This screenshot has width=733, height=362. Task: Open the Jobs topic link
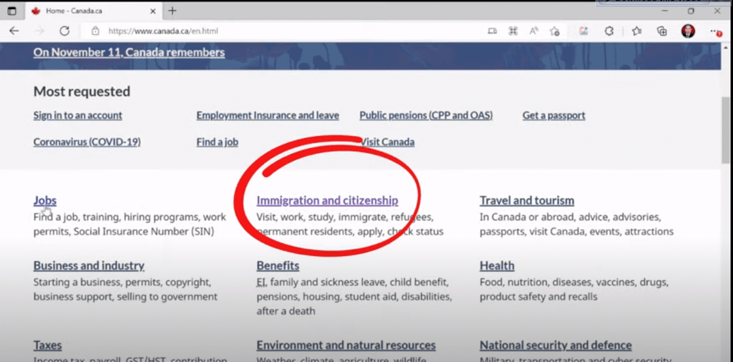point(45,201)
